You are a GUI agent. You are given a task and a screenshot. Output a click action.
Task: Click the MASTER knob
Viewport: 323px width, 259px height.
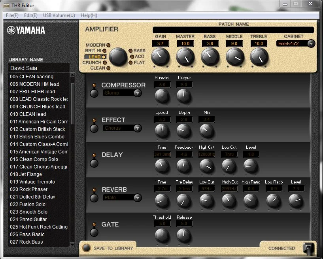(185, 57)
